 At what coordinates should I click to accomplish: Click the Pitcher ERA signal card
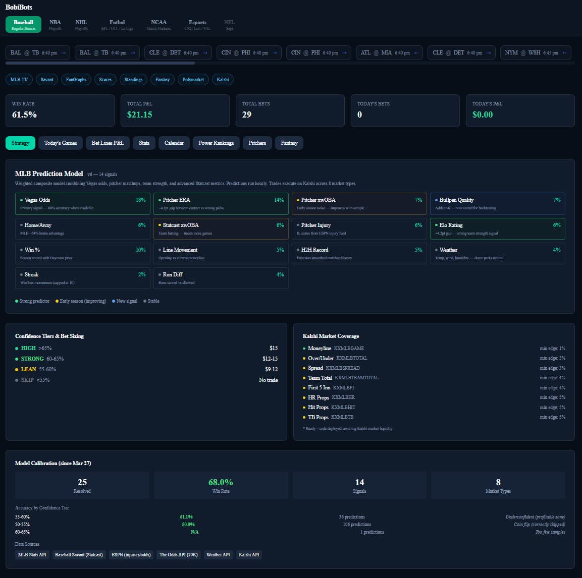(x=221, y=204)
